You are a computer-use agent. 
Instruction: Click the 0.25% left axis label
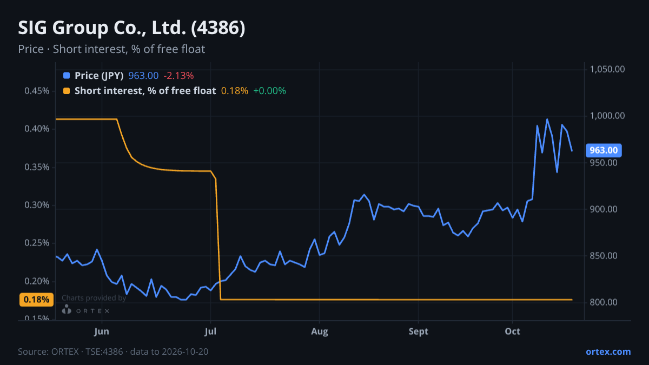(37, 243)
